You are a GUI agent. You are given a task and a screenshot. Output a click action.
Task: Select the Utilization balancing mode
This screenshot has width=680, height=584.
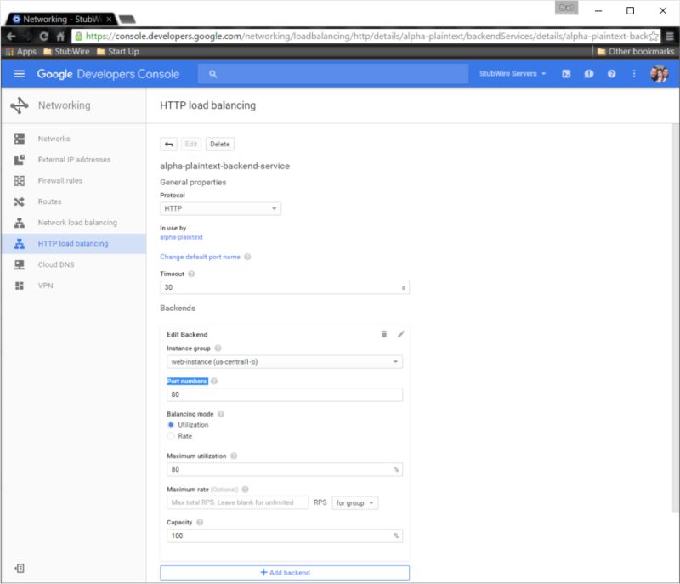(x=169, y=425)
